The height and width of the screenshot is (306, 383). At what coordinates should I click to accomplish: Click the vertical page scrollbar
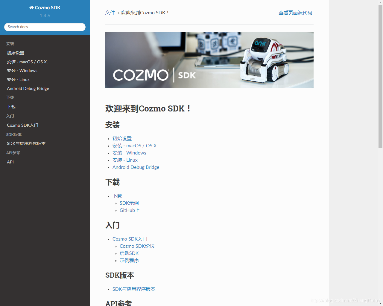[380, 76]
